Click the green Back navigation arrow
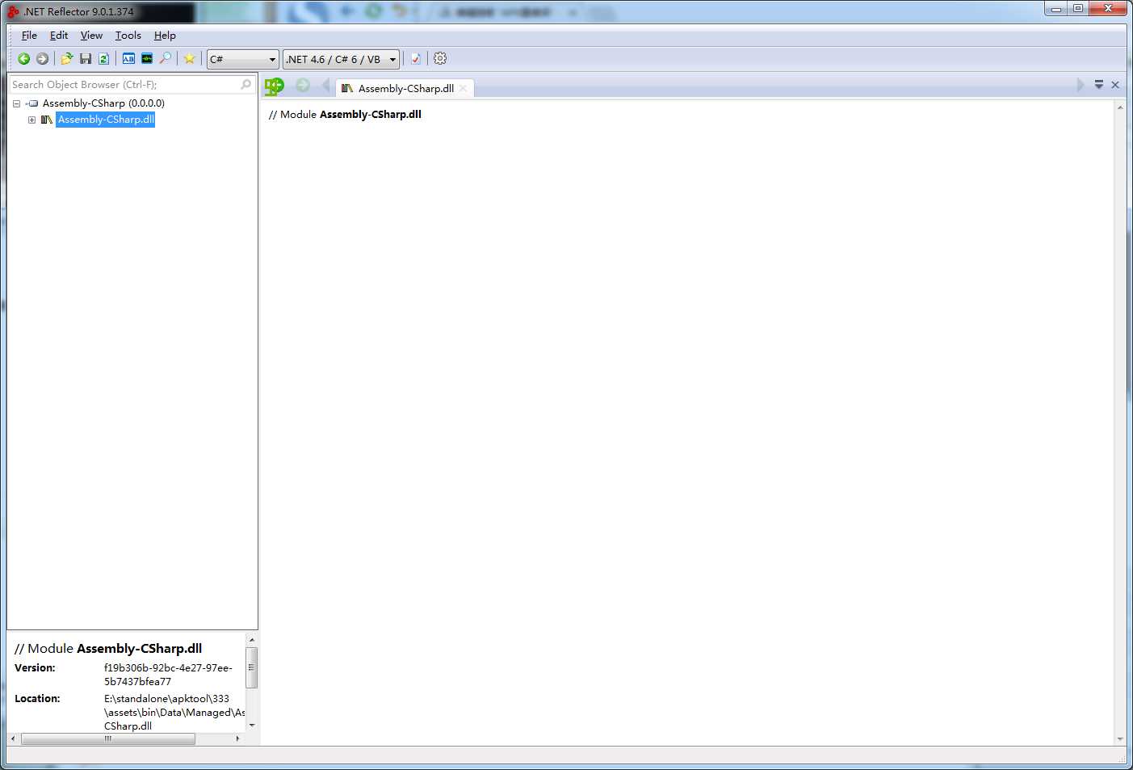The width and height of the screenshot is (1133, 770). point(24,59)
